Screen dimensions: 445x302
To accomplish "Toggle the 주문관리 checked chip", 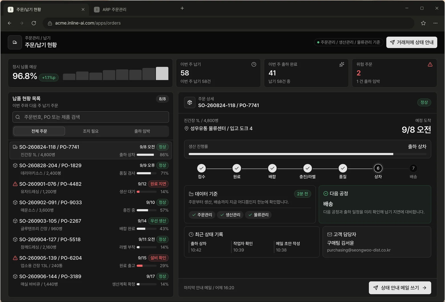I will point(202,215).
